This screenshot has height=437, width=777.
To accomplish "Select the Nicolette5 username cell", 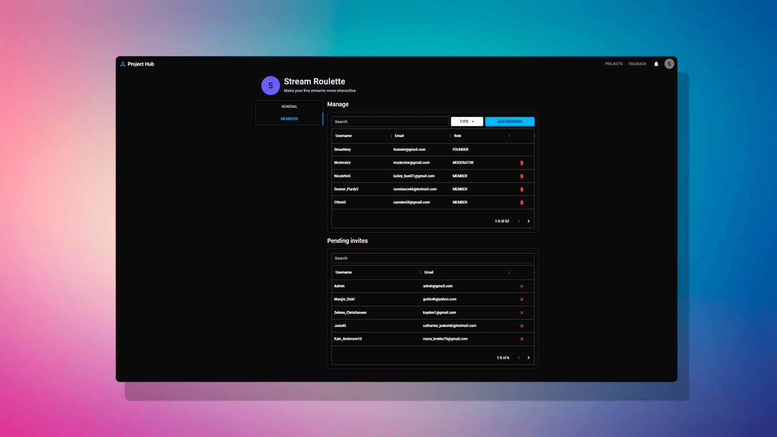I will pos(343,176).
